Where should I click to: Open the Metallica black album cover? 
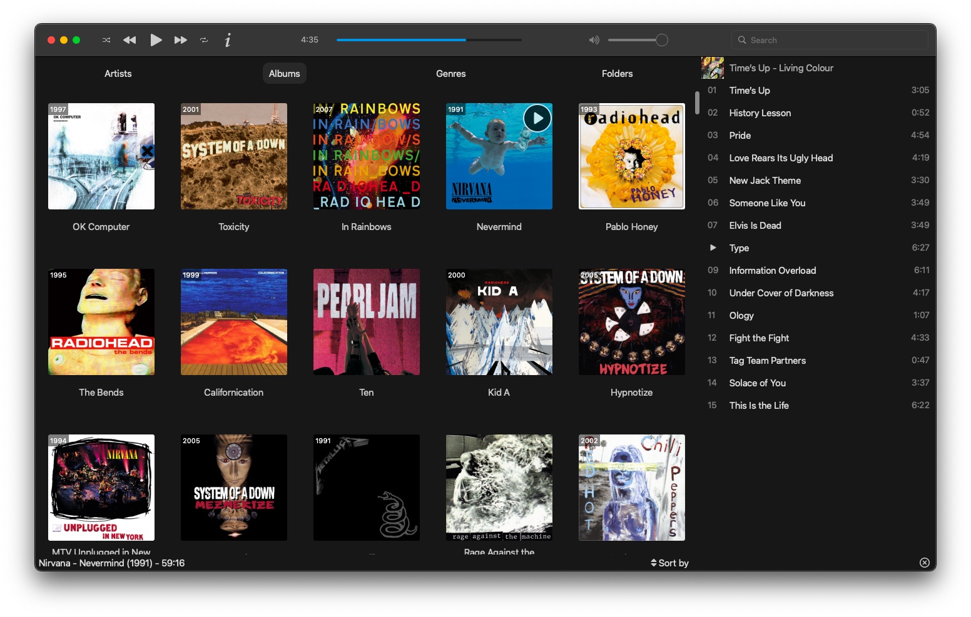point(367,488)
